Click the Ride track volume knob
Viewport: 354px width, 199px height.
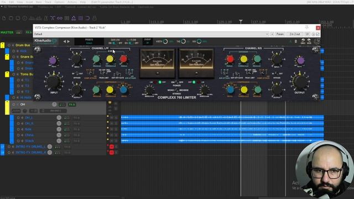point(59,129)
